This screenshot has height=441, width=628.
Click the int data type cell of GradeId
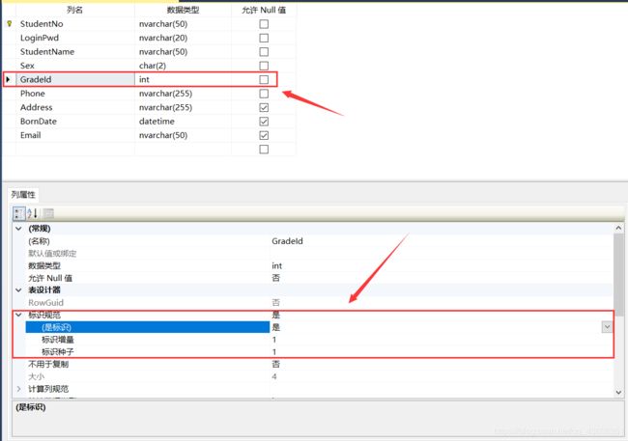183,80
